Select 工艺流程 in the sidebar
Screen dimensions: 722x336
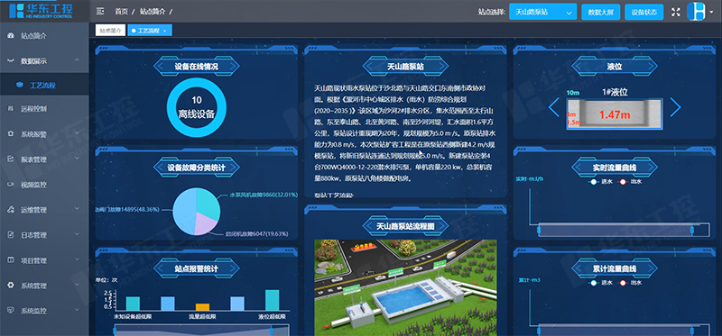point(42,85)
